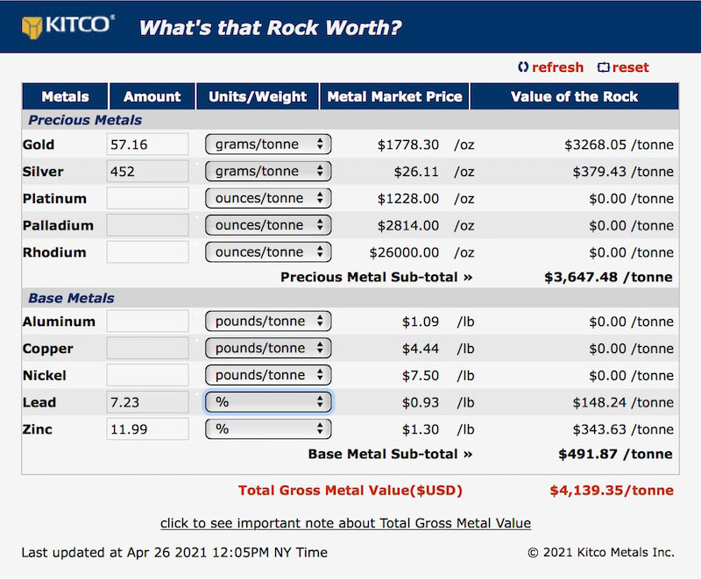The height and width of the screenshot is (580, 701).
Task: Open the Rhodium units dropdown
Action: coord(268,252)
